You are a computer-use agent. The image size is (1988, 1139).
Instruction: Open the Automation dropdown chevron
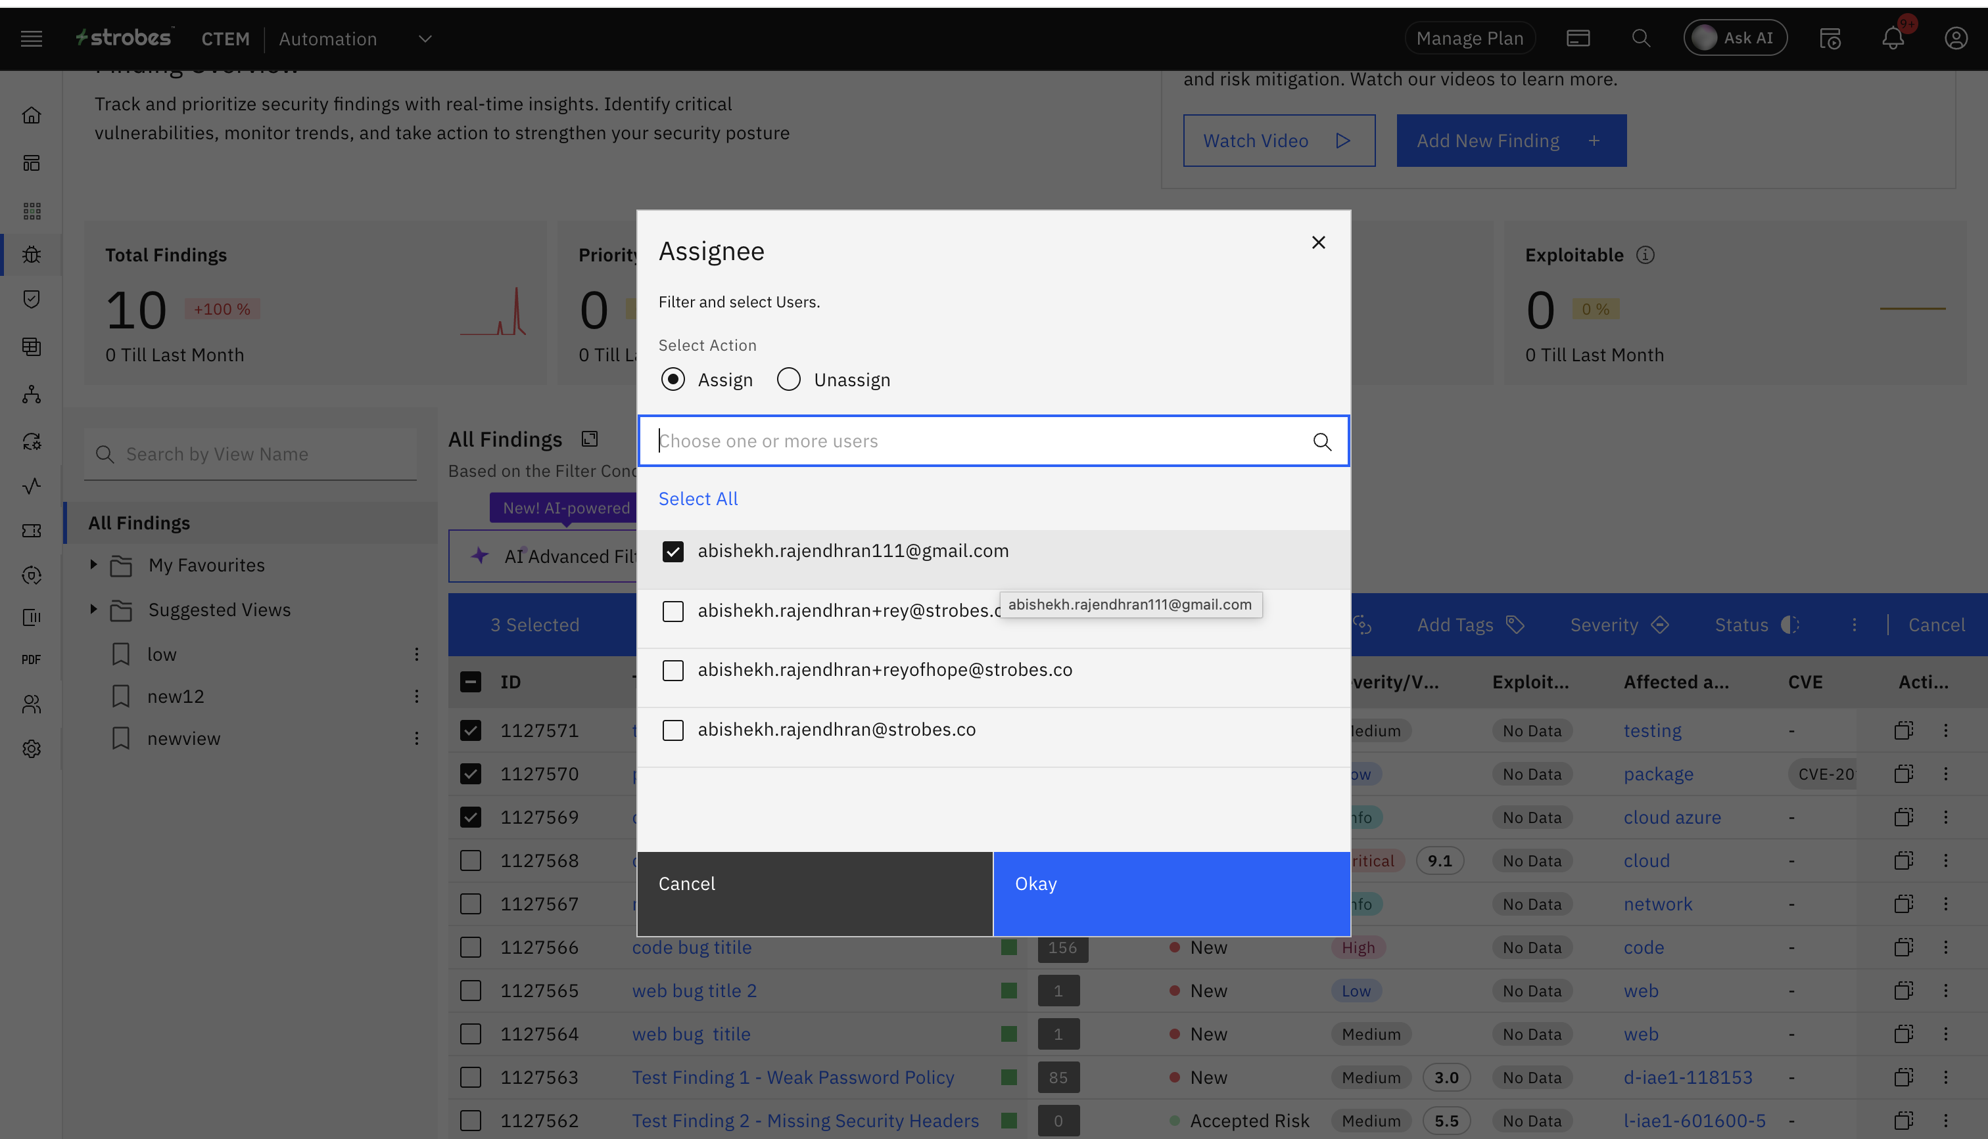425,38
